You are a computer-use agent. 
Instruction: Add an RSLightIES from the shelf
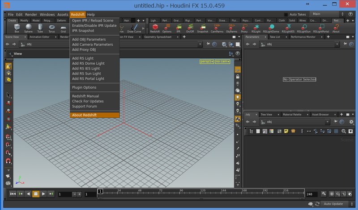click(x=288, y=28)
